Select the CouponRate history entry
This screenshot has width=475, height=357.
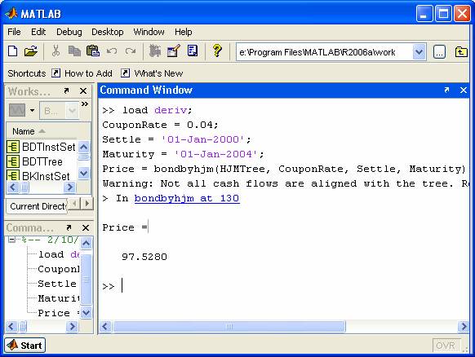coord(59,269)
